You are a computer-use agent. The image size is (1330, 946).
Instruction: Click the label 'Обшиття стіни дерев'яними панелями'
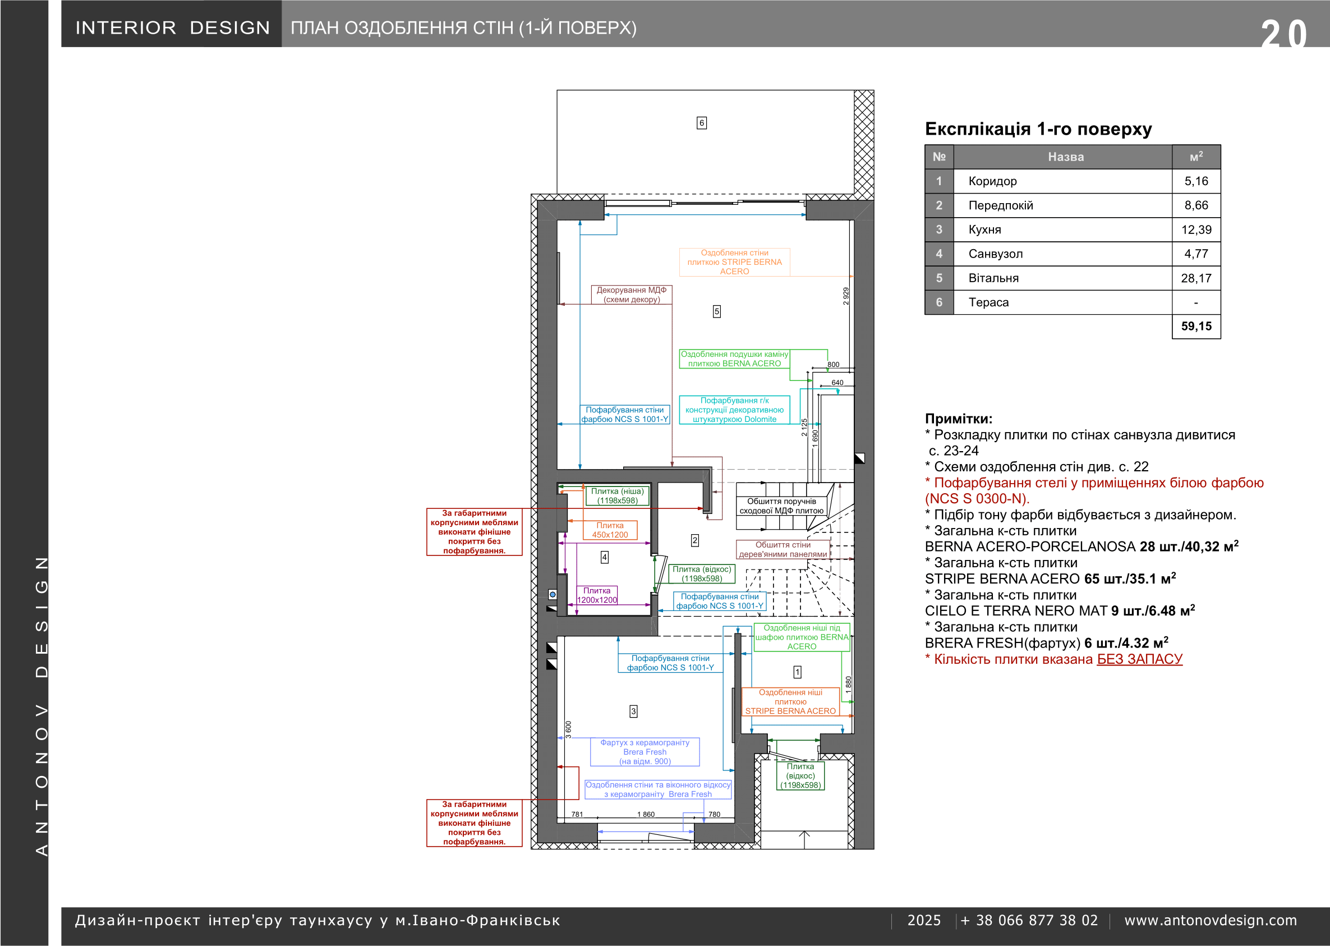click(783, 549)
